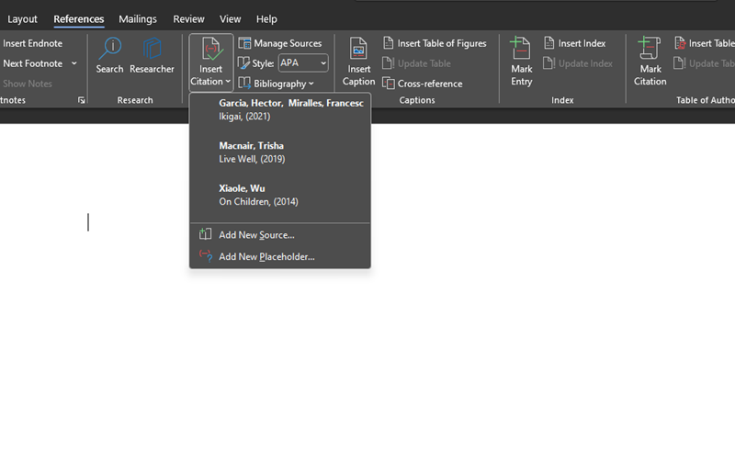Click Insert Table of Figures
Screen dimensions: 735x450
[435, 43]
